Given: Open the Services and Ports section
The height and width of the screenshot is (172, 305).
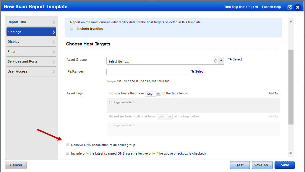Looking at the screenshot, I should point(31,61).
